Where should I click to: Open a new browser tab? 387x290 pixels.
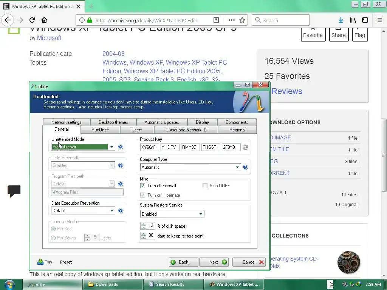91,6
